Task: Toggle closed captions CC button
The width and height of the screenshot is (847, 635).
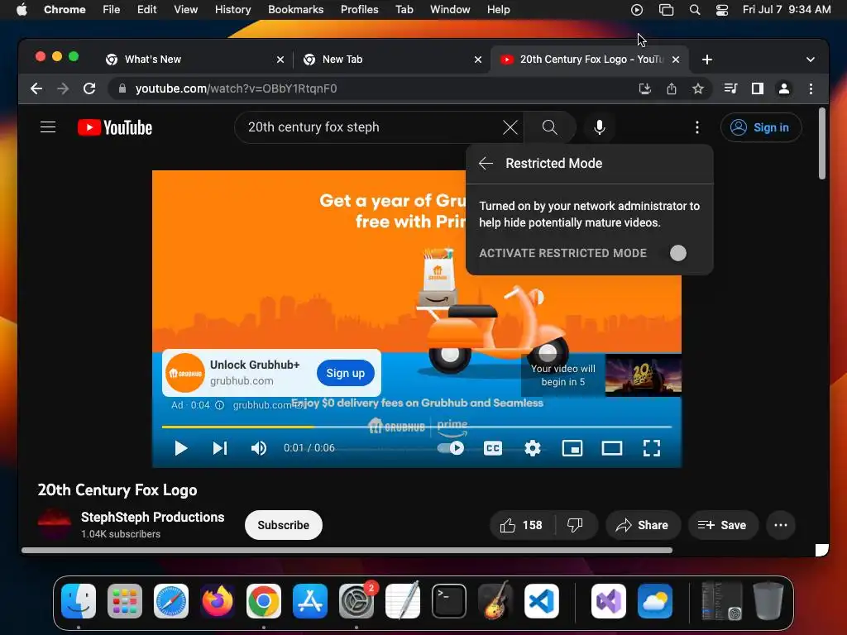Action: (x=493, y=448)
